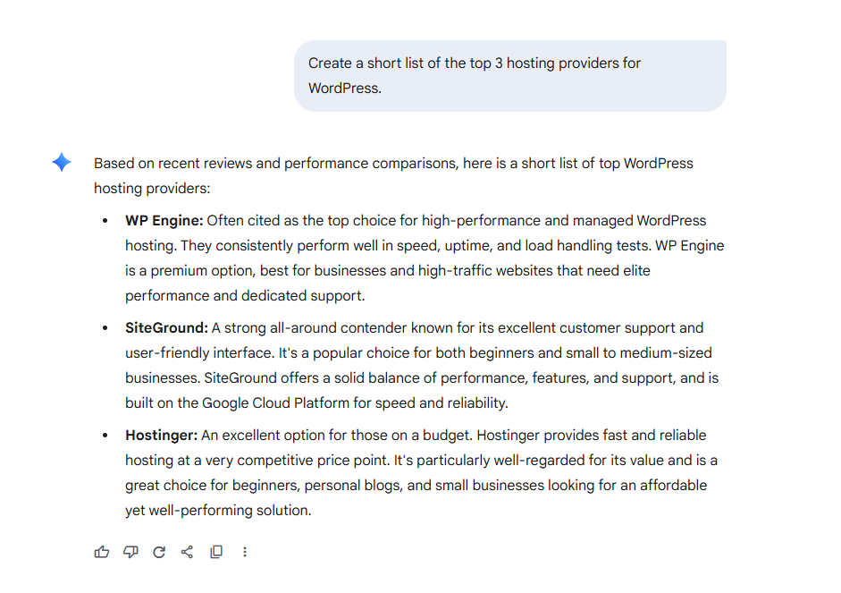Share the response via share icon
Screen dimensions: 841x593
point(187,552)
